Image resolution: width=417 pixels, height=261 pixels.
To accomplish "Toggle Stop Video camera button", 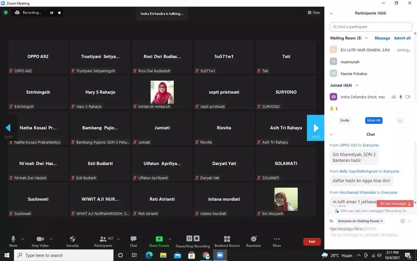I will (40, 239).
